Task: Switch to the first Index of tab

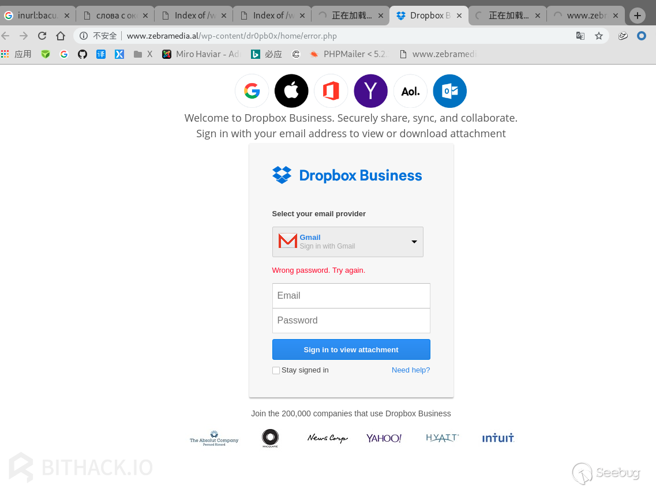Action: pos(194,16)
